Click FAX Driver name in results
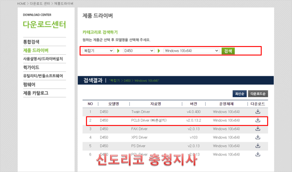Image resolution: width=292 pixels, height=172 pixels. 139,129
